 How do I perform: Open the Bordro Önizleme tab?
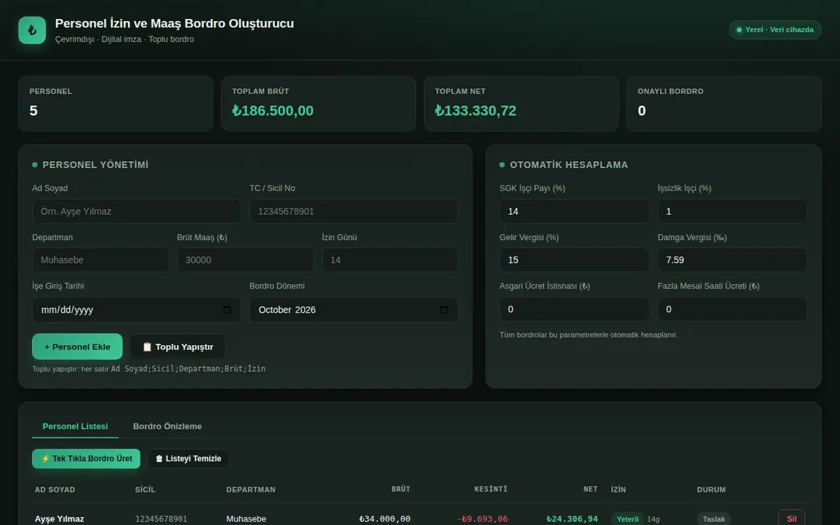(x=167, y=426)
